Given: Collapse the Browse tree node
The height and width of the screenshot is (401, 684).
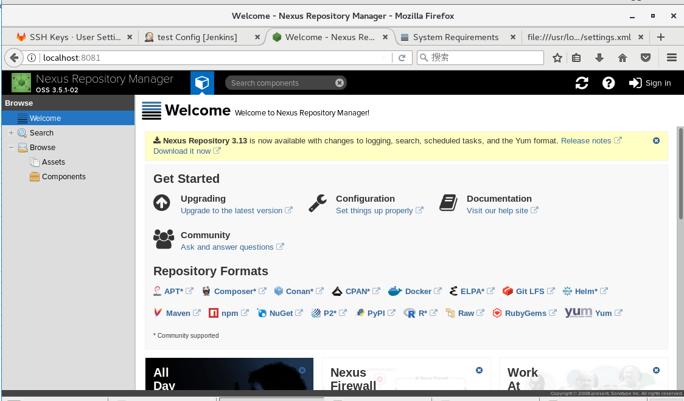Looking at the screenshot, I should click(12, 147).
